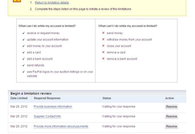Open Provide more information about payments link
Screen dimensions: 195x134
61,126
